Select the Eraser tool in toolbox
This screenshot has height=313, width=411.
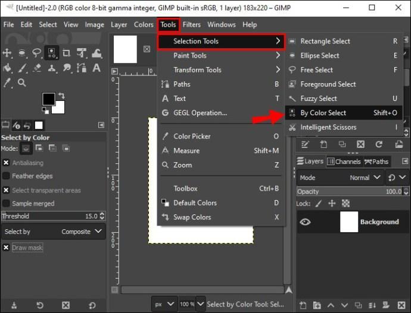point(37,68)
